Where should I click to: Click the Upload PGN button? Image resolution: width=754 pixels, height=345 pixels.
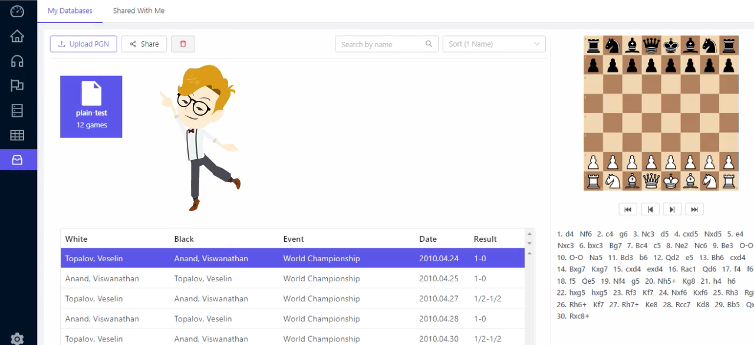(x=83, y=44)
